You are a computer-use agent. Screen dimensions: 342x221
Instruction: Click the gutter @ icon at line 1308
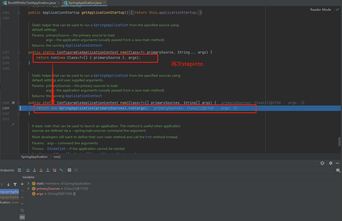pyautogui.click(x=13, y=103)
